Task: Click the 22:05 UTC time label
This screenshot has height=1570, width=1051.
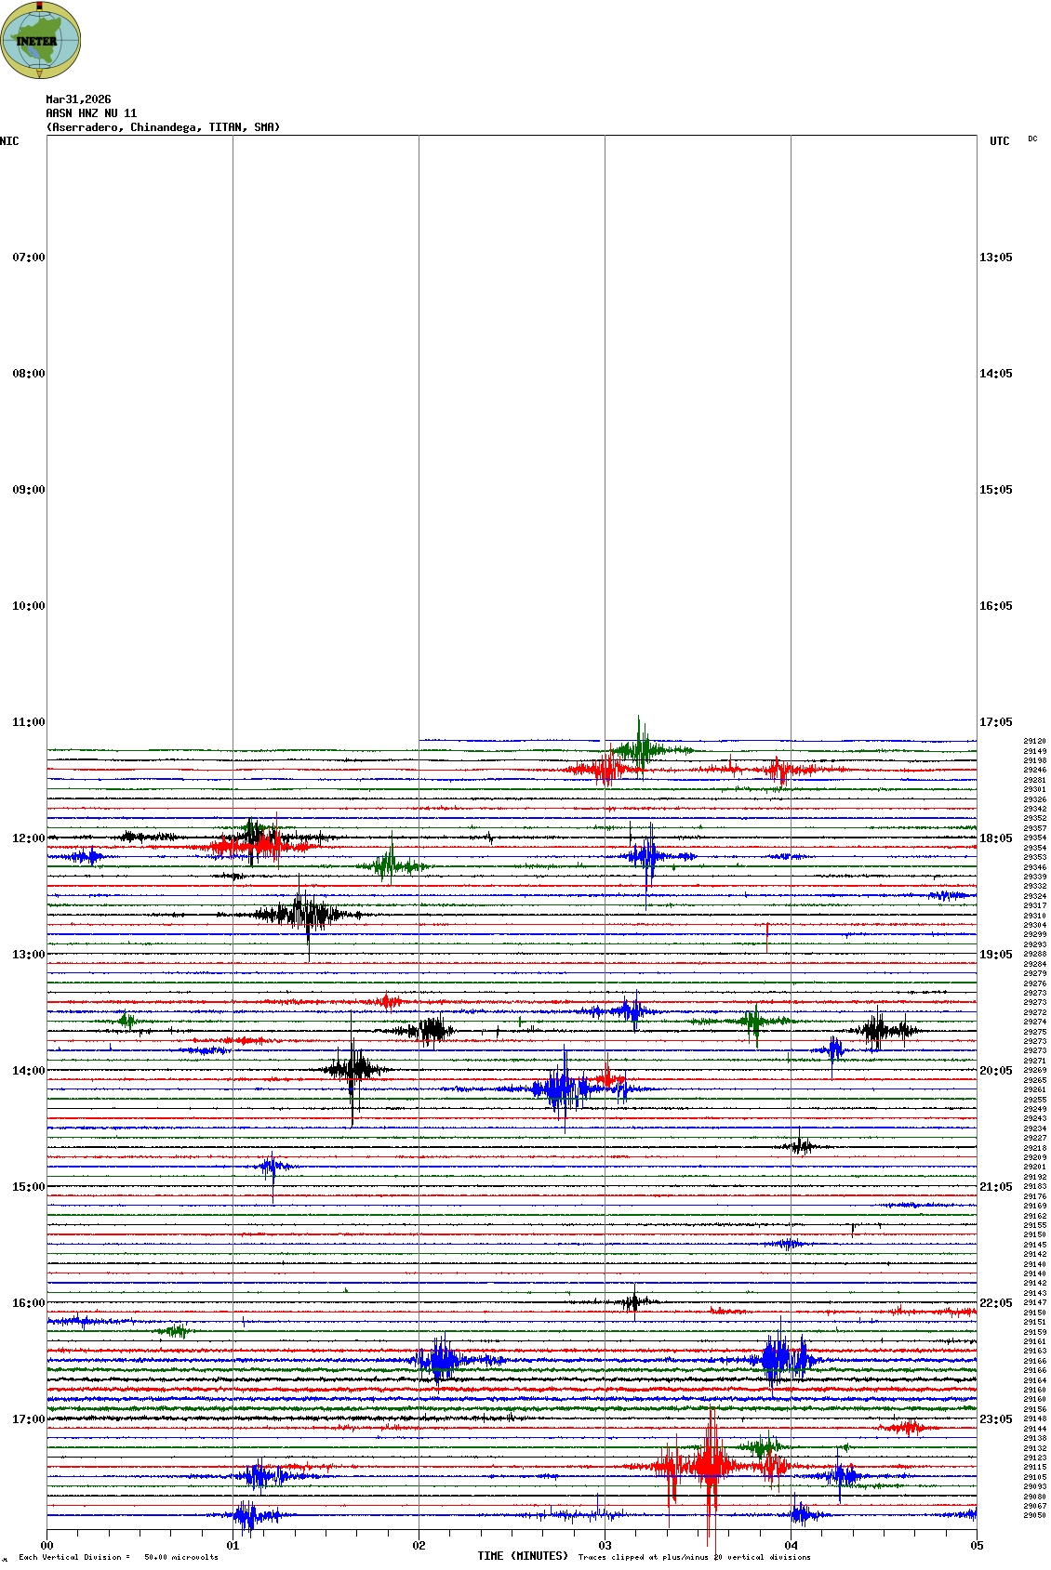Action: [995, 1303]
